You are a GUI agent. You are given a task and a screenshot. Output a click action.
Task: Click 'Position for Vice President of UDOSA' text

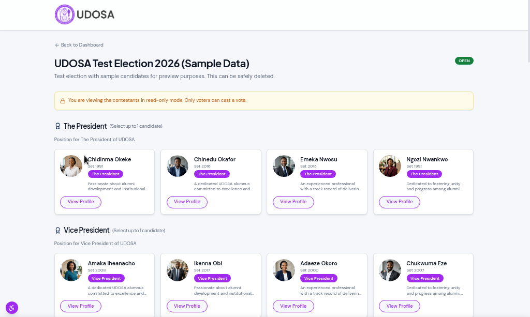tap(95, 244)
